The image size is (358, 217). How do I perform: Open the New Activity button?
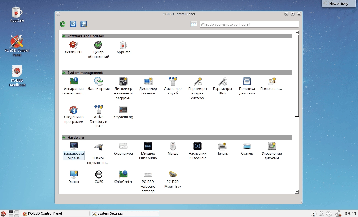point(338,4)
